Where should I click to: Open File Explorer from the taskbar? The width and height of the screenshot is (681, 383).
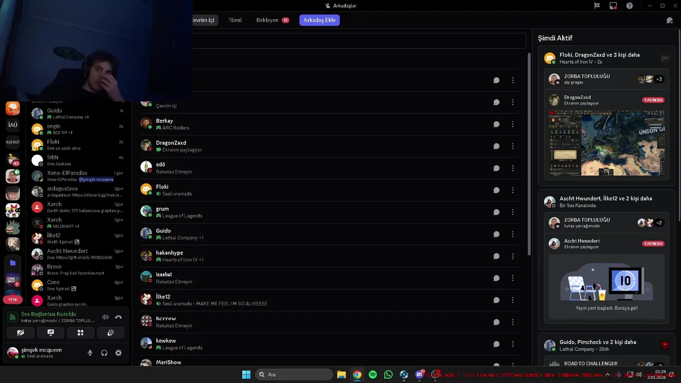pyautogui.click(x=342, y=374)
